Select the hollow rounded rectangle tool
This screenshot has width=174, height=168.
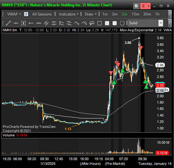tap(122, 23)
